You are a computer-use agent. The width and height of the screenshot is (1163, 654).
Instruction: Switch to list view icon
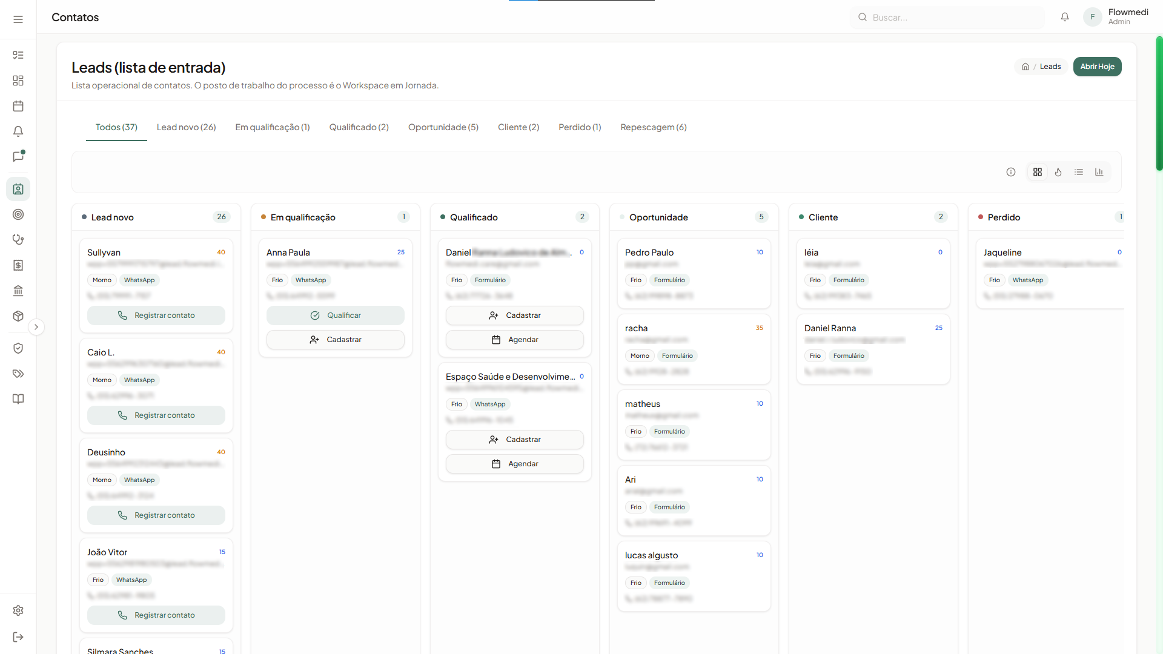coord(1079,172)
